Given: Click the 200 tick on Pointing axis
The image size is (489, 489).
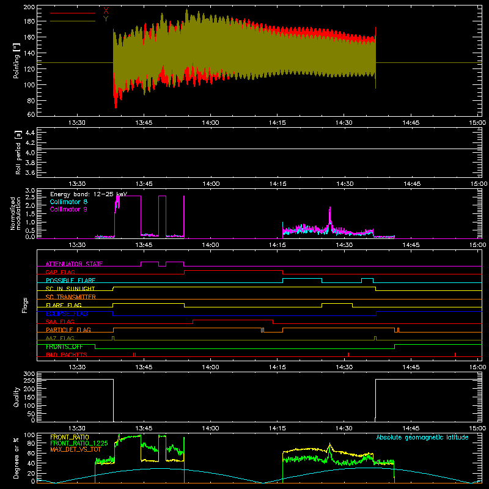Looking at the screenshot, I should (29, 7).
